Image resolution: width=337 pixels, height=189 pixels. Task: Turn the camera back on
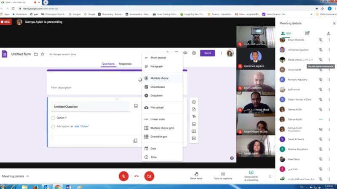[149, 176]
